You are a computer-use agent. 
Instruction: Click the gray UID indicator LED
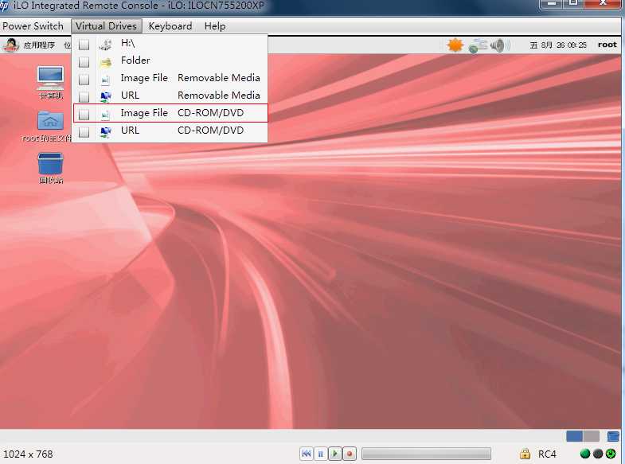[x=598, y=454]
